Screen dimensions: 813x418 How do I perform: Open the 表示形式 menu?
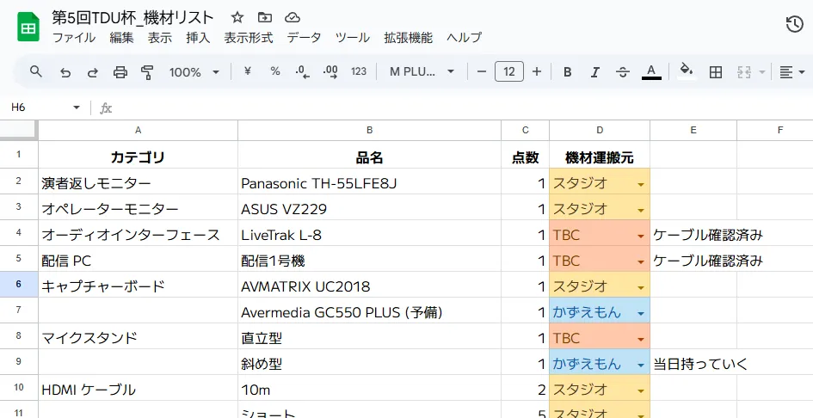pyautogui.click(x=249, y=37)
